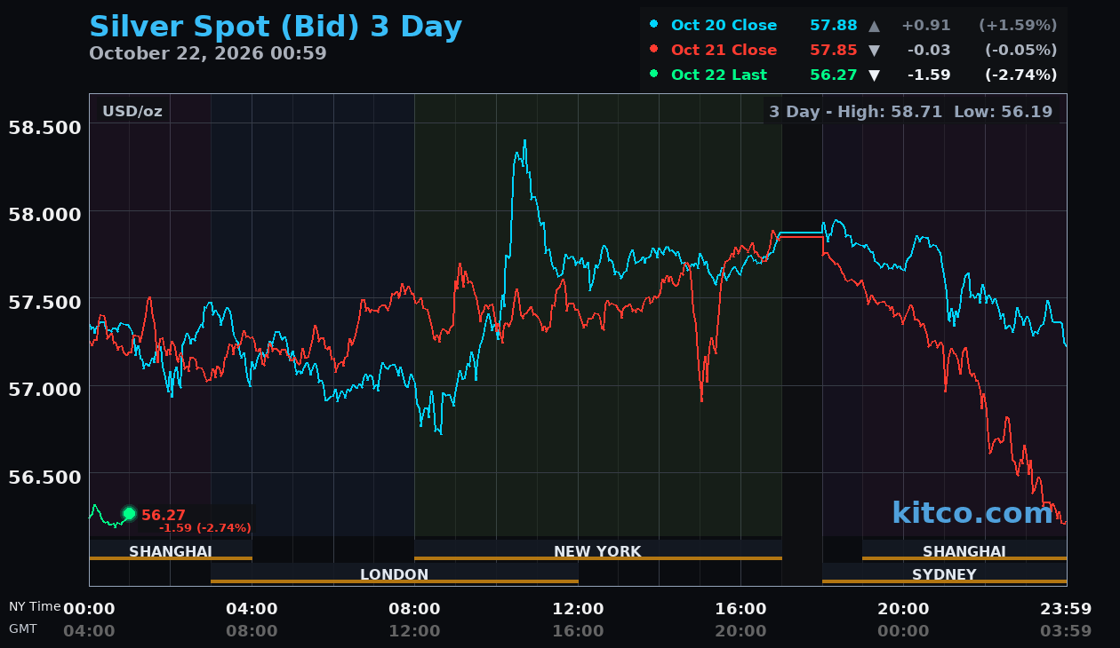Viewport: 1120px width, 648px height.
Task: Click the October 22, 2026 00:59 timestamp
Action: [208, 53]
